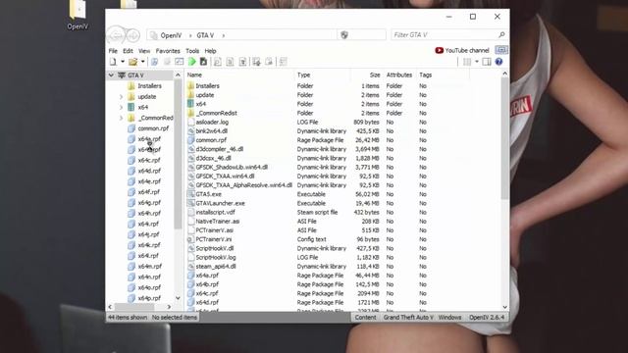Image resolution: width=628 pixels, height=353 pixels.
Task: Select NativeTrainer.asi in file list
Action: pos(218,222)
